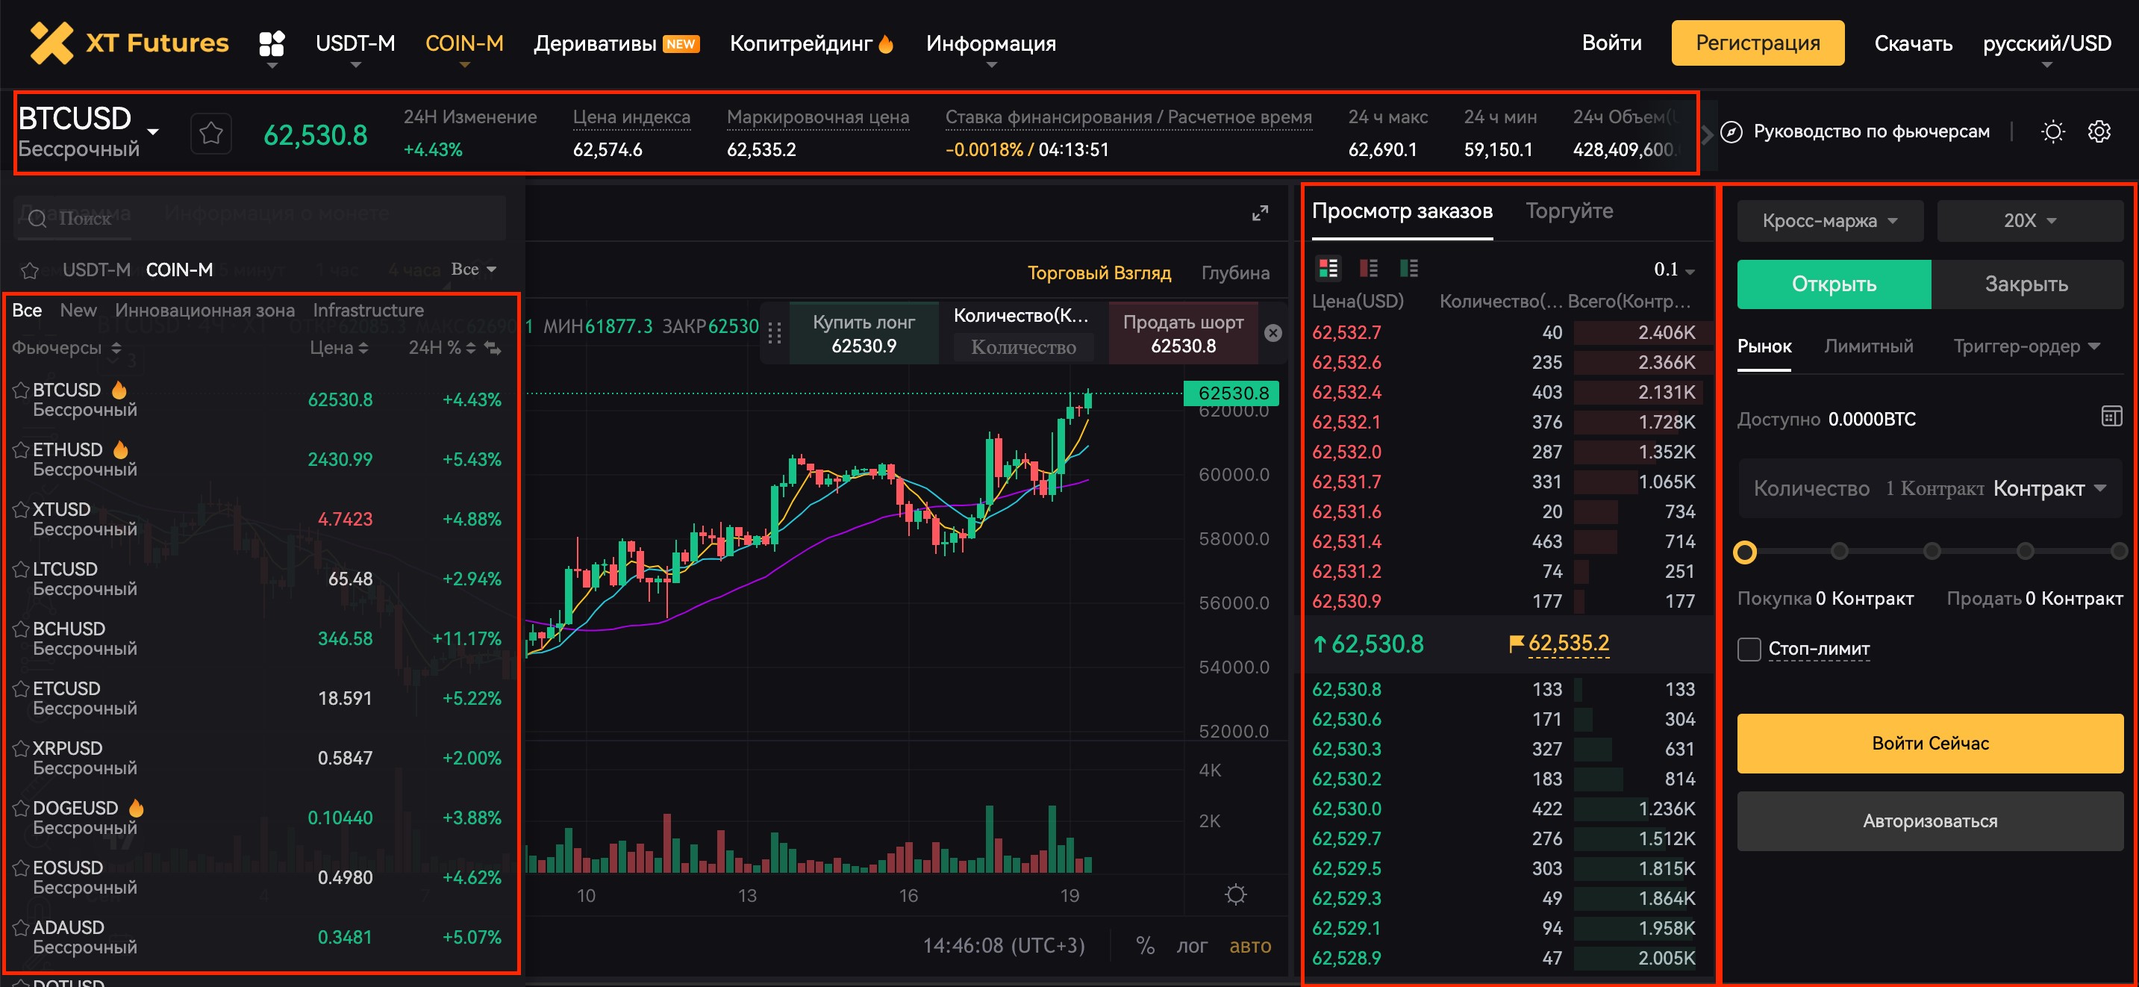Open order book 0.1 precision dropdown

1674,270
